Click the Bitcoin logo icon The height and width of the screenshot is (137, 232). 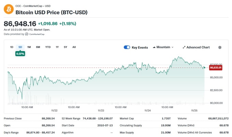coord(9,9)
